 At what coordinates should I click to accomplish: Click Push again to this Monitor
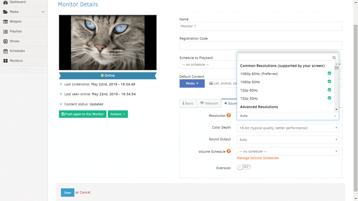(82, 114)
